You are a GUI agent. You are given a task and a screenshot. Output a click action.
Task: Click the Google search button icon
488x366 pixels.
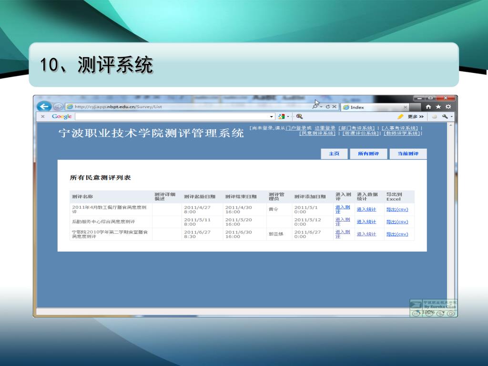tap(282, 116)
